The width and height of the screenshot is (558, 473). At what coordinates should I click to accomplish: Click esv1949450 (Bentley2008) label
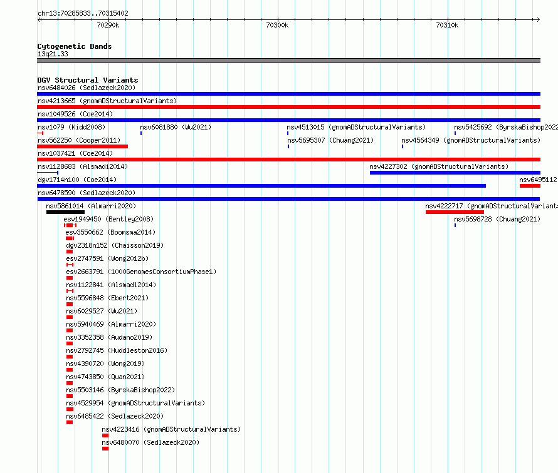point(108,219)
